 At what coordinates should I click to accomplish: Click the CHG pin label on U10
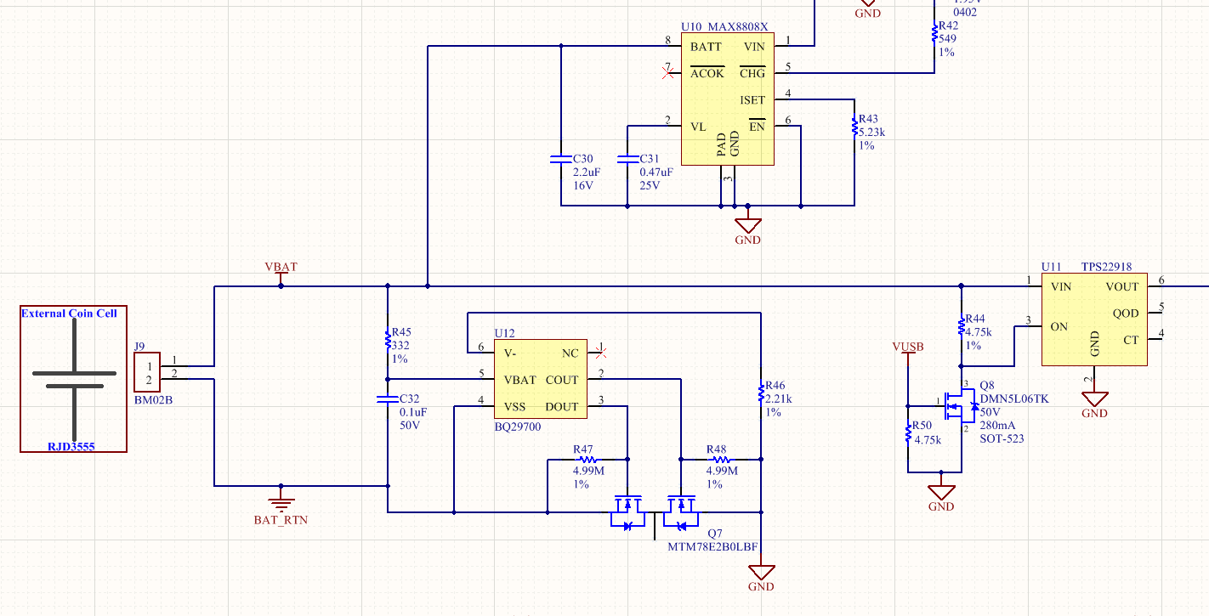coord(752,73)
